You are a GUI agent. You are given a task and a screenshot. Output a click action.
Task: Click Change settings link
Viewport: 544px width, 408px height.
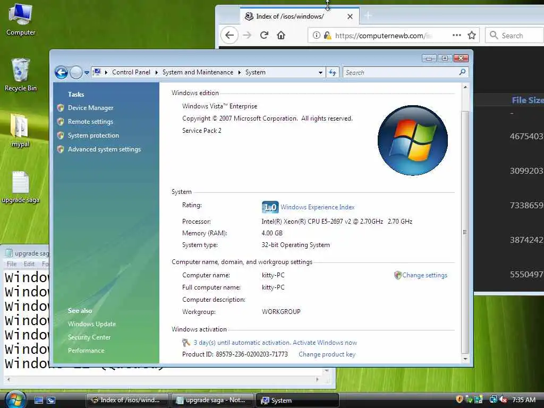point(424,275)
